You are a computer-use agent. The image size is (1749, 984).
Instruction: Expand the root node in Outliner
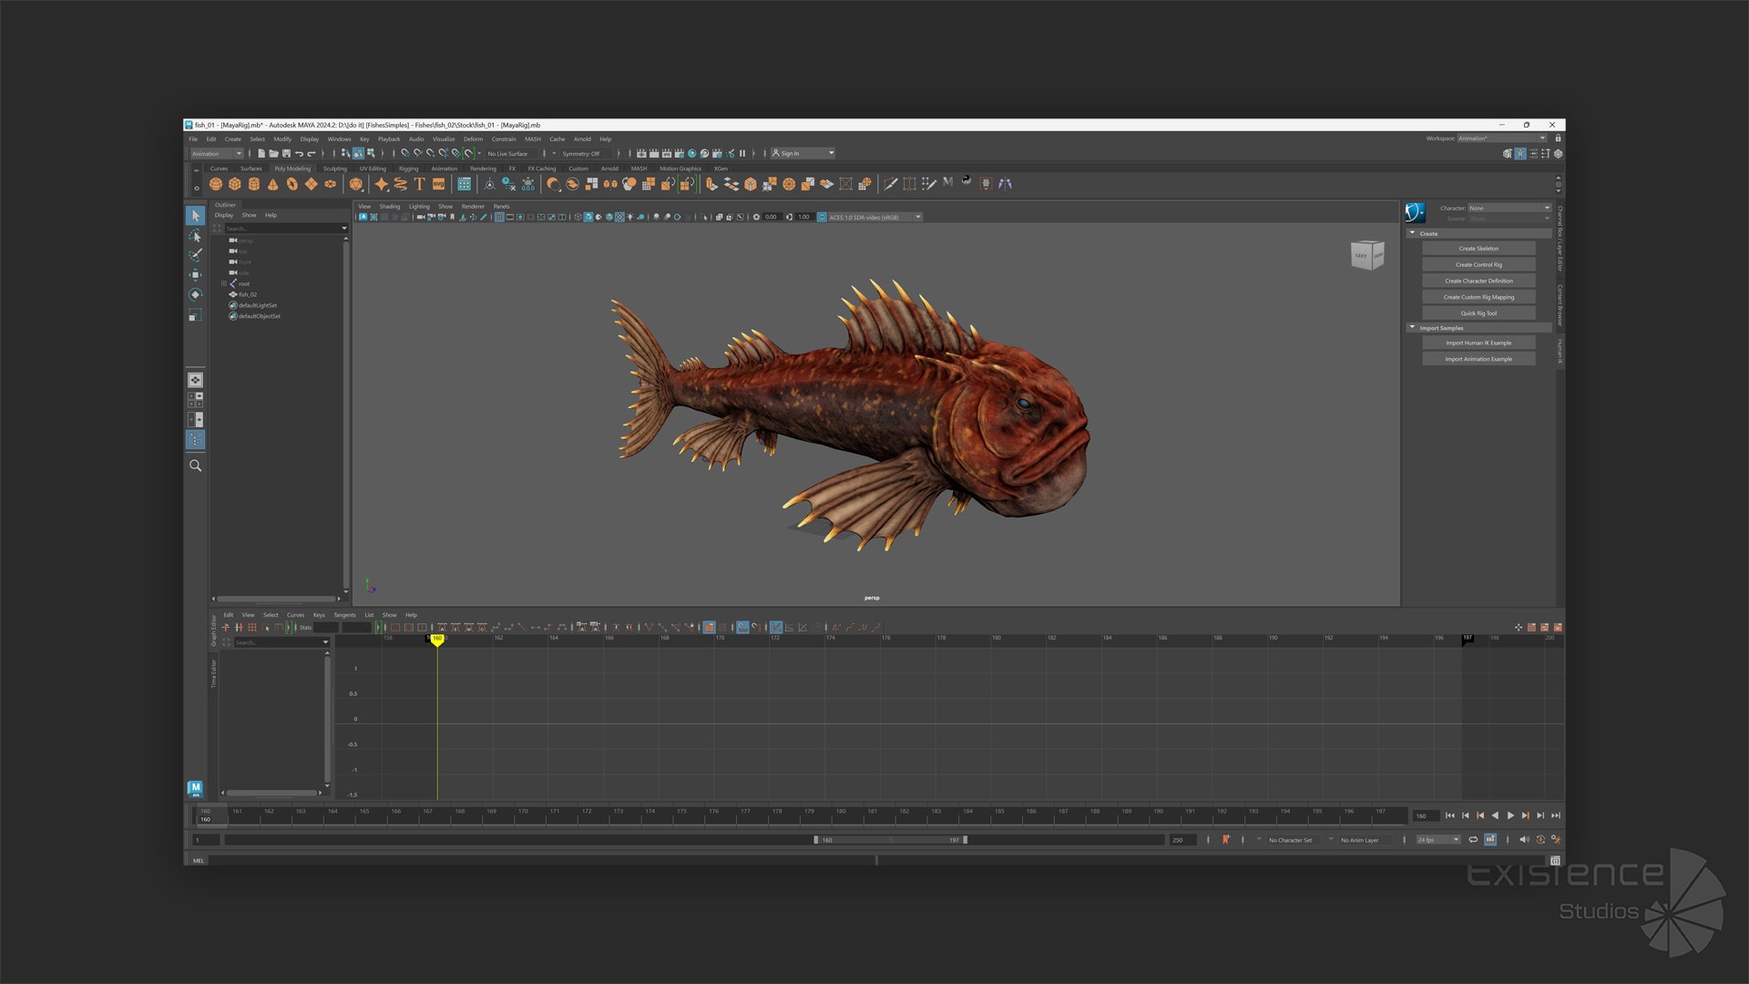(224, 283)
